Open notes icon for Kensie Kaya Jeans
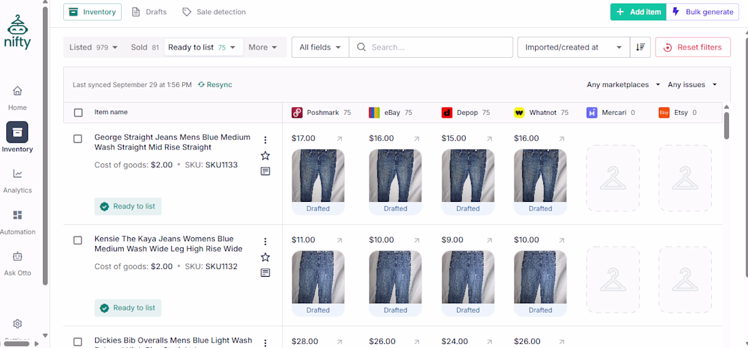This screenshot has width=748, height=348. [x=266, y=273]
